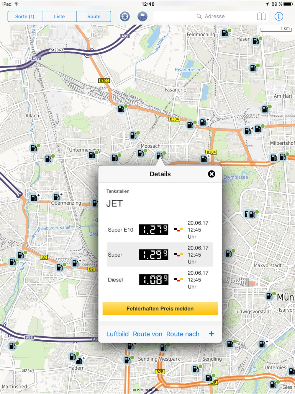Tap the plus more options button
The image size is (295, 394).
[211, 334]
